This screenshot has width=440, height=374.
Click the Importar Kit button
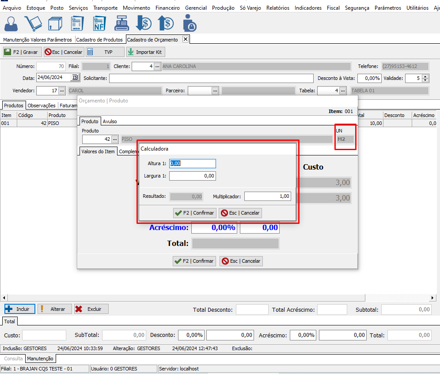pos(145,52)
